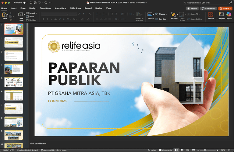The image size is (234, 152).
Task: Switch to Reading view icon
Action: point(188,150)
